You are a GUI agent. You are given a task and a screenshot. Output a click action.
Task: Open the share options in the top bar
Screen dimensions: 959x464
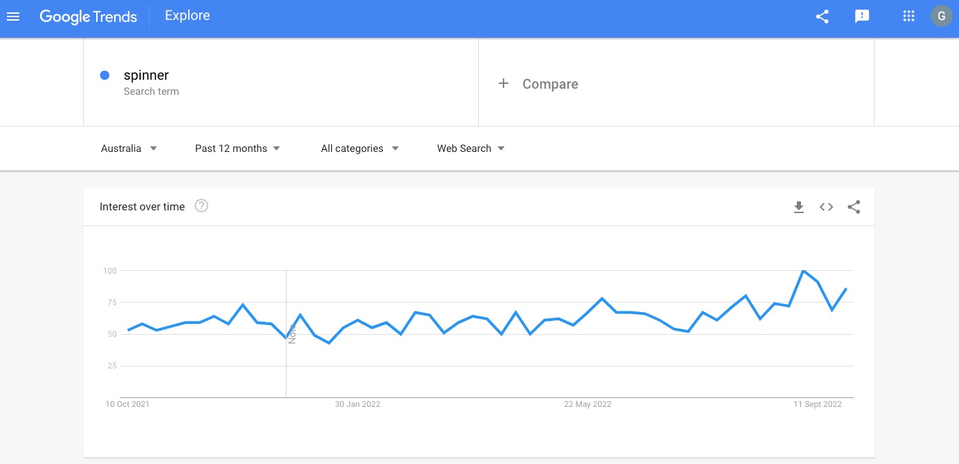pos(822,16)
